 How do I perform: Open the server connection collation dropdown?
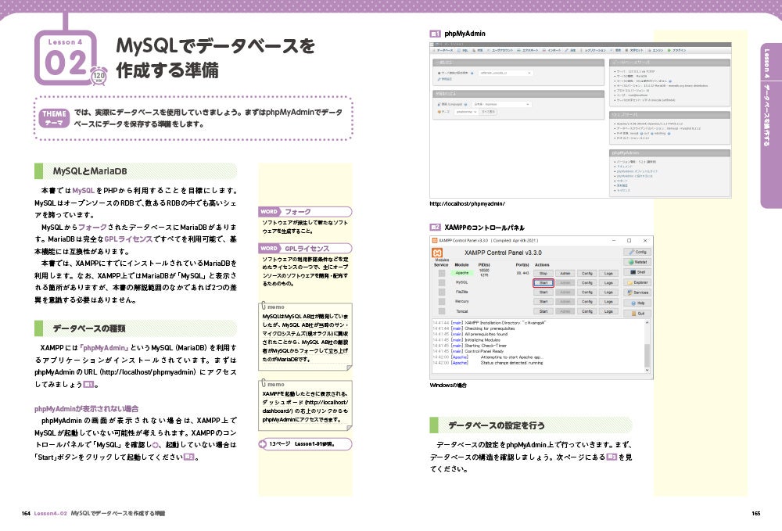506,73
